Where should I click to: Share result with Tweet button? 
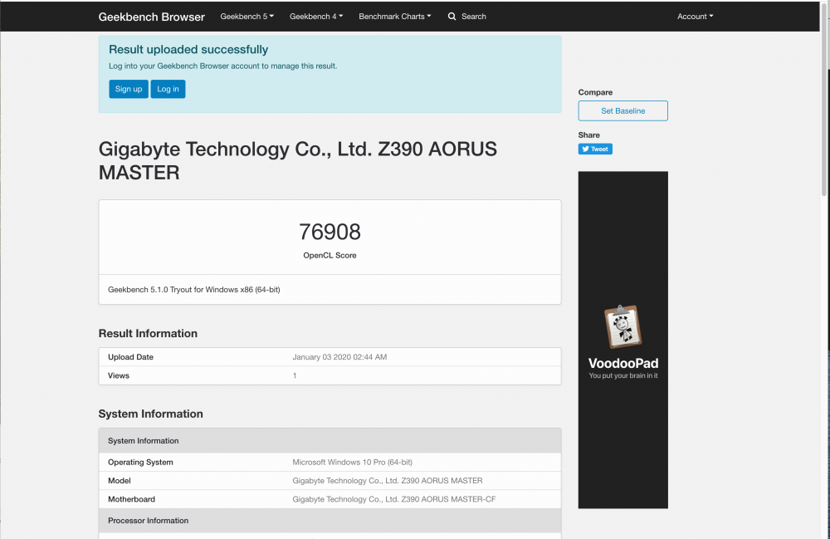(x=595, y=149)
